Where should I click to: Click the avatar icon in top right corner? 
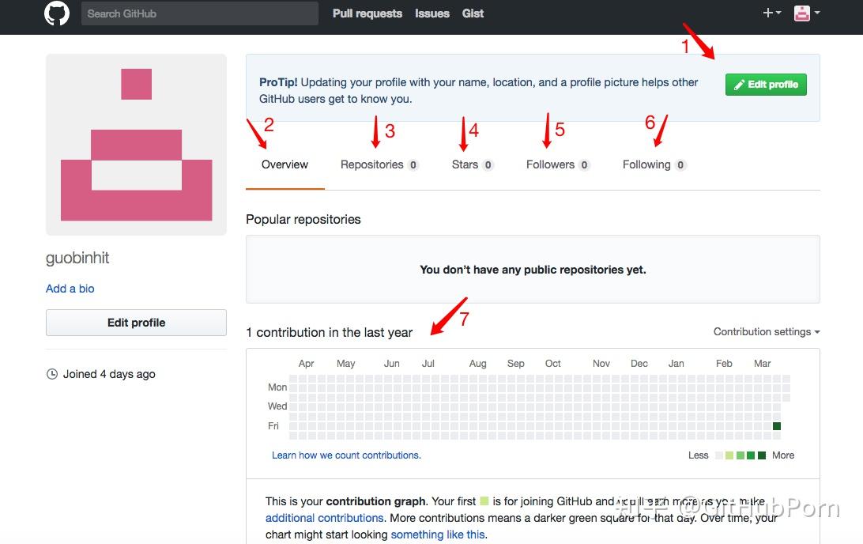click(801, 13)
